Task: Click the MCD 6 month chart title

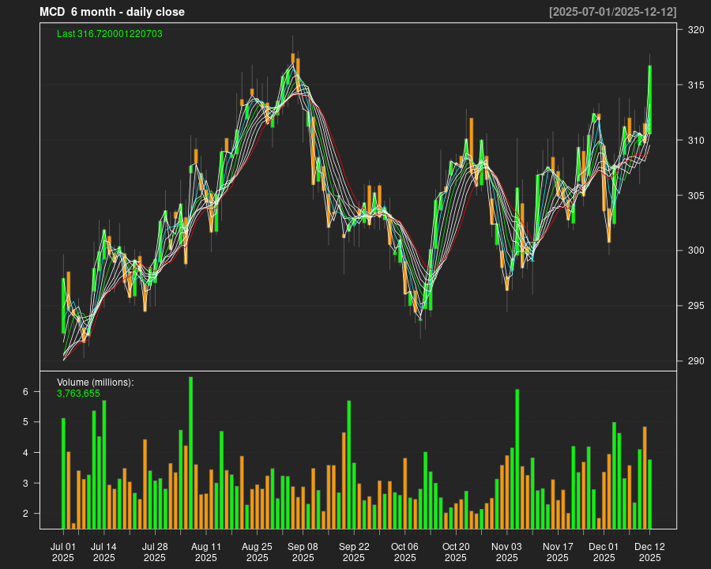Action: pos(111,12)
